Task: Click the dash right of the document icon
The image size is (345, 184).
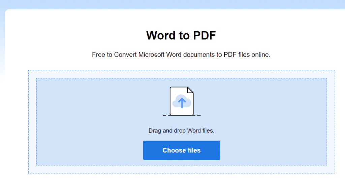Action: 199,115
